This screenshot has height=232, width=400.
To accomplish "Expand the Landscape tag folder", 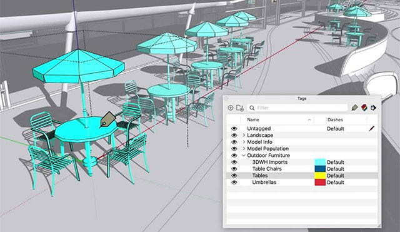I will click(244, 135).
